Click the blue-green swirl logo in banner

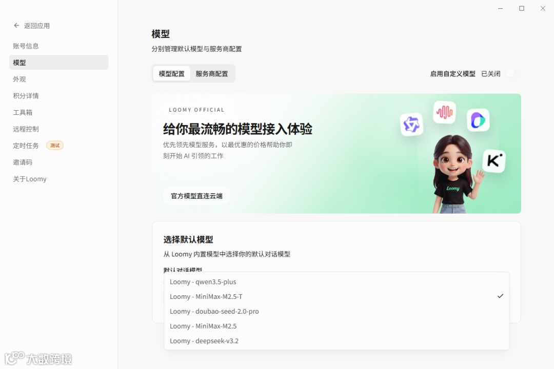478,120
